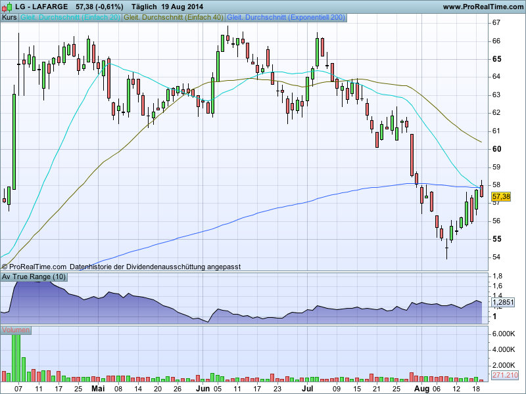Viewport: 526px width, 394px height.
Task: Click the tallest green volume bar
Action: (x=15, y=355)
